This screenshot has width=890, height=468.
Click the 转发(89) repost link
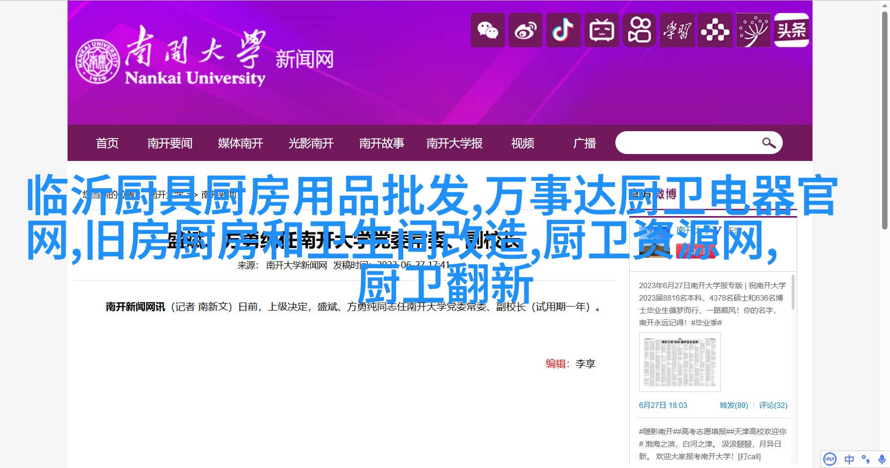coord(734,405)
